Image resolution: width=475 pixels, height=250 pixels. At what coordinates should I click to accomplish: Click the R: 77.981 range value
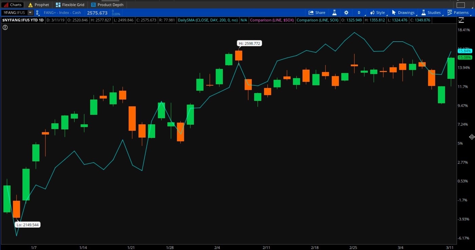[167, 20]
